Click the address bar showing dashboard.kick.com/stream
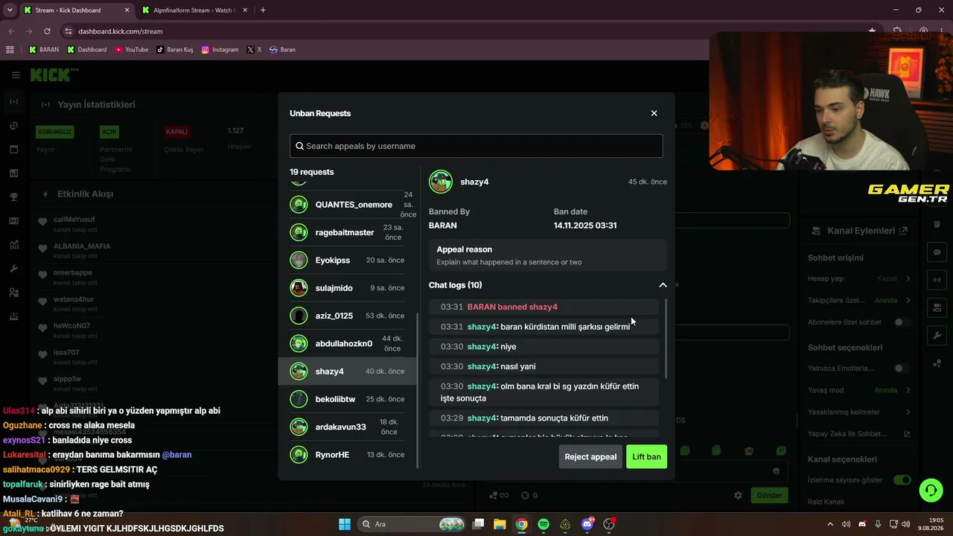Screen dimensions: 953x536 (121, 31)
